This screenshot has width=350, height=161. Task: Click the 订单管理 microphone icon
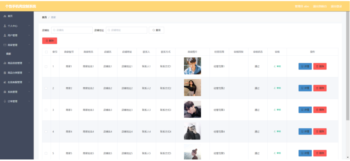(x=5, y=101)
